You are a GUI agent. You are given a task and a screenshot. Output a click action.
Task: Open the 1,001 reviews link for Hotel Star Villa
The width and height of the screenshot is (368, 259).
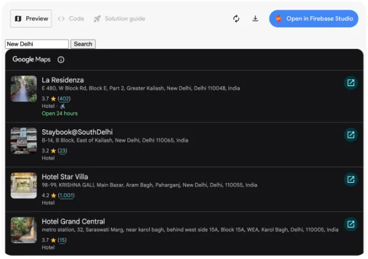coord(66,196)
